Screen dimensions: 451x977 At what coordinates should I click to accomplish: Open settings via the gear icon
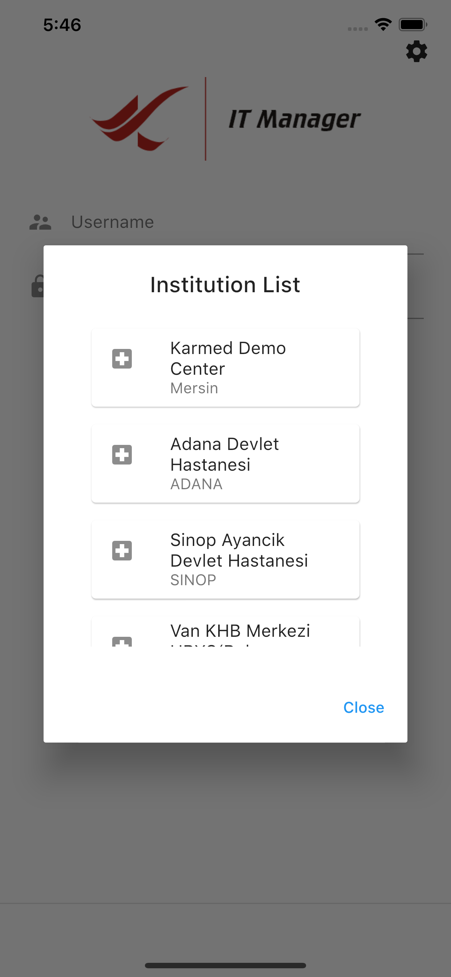pos(416,51)
